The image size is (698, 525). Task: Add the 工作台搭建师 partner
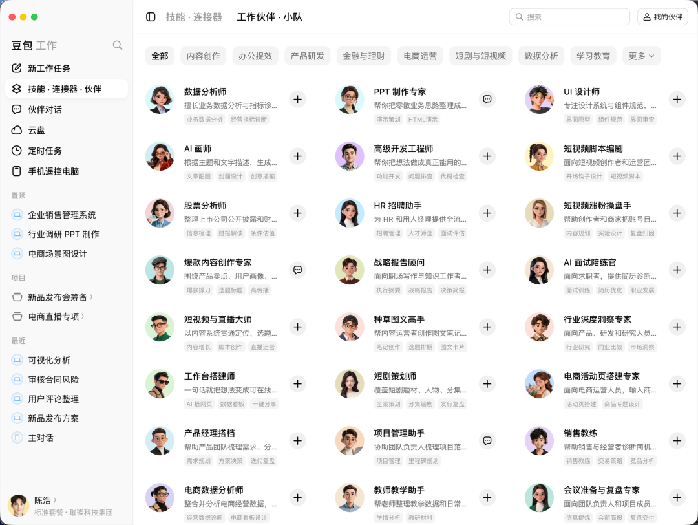tap(298, 384)
